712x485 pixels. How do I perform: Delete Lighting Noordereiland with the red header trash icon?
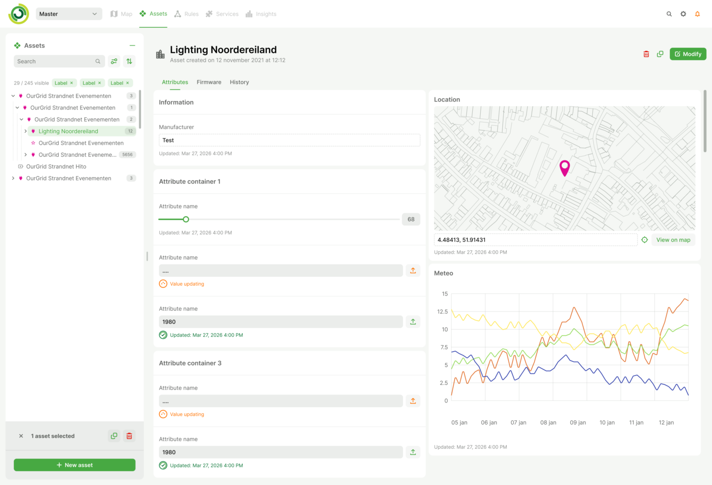(x=646, y=54)
